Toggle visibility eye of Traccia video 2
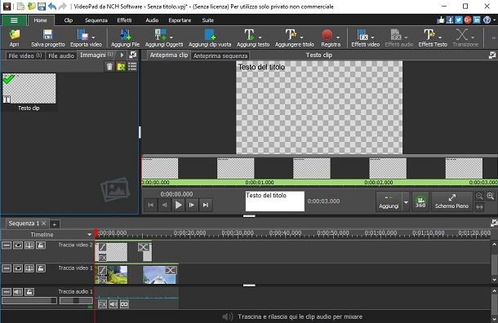This screenshot has width=498, height=323. pos(18,246)
